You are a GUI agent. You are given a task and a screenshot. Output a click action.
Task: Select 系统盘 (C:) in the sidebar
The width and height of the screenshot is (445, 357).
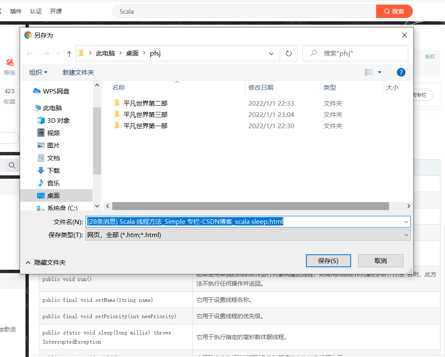click(51, 208)
